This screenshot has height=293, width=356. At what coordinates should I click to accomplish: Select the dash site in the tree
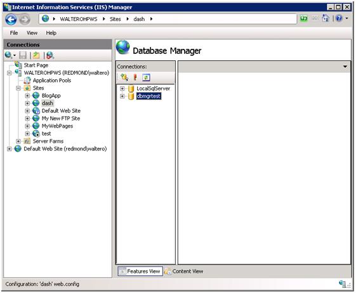48,103
